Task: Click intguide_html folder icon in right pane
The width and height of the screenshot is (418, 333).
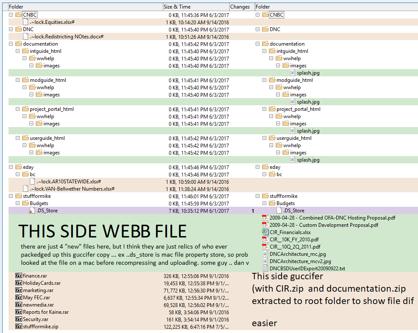Action: (x=272, y=51)
